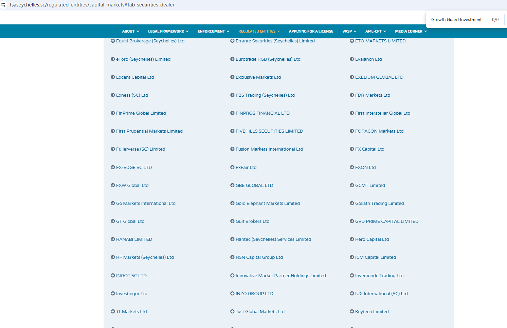Screen dimensions: 507x328
Task: Open FXON Ltd link
Action: [365, 167]
